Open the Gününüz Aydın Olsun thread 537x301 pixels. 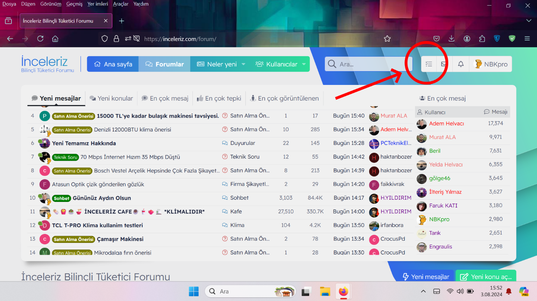[x=102, y=198]
